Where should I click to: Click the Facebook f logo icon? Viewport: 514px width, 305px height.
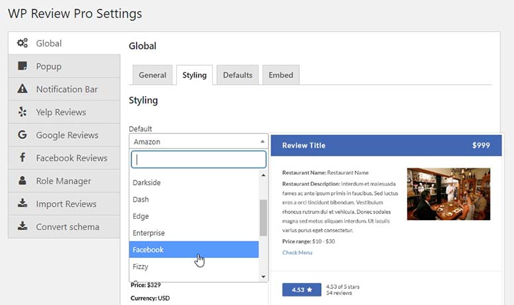[x=23, y=157]
